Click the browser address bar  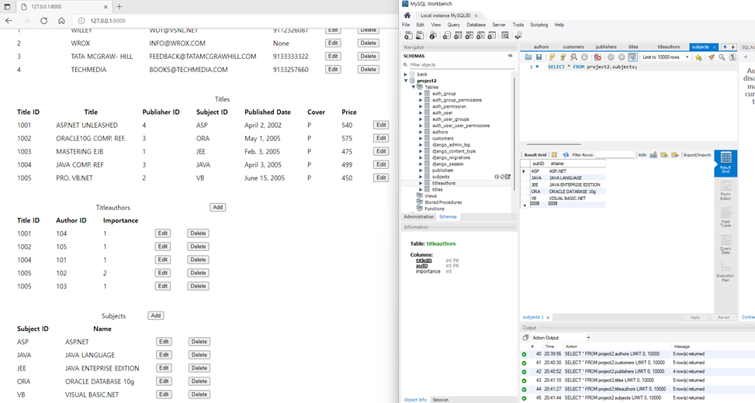coord(236,21)
